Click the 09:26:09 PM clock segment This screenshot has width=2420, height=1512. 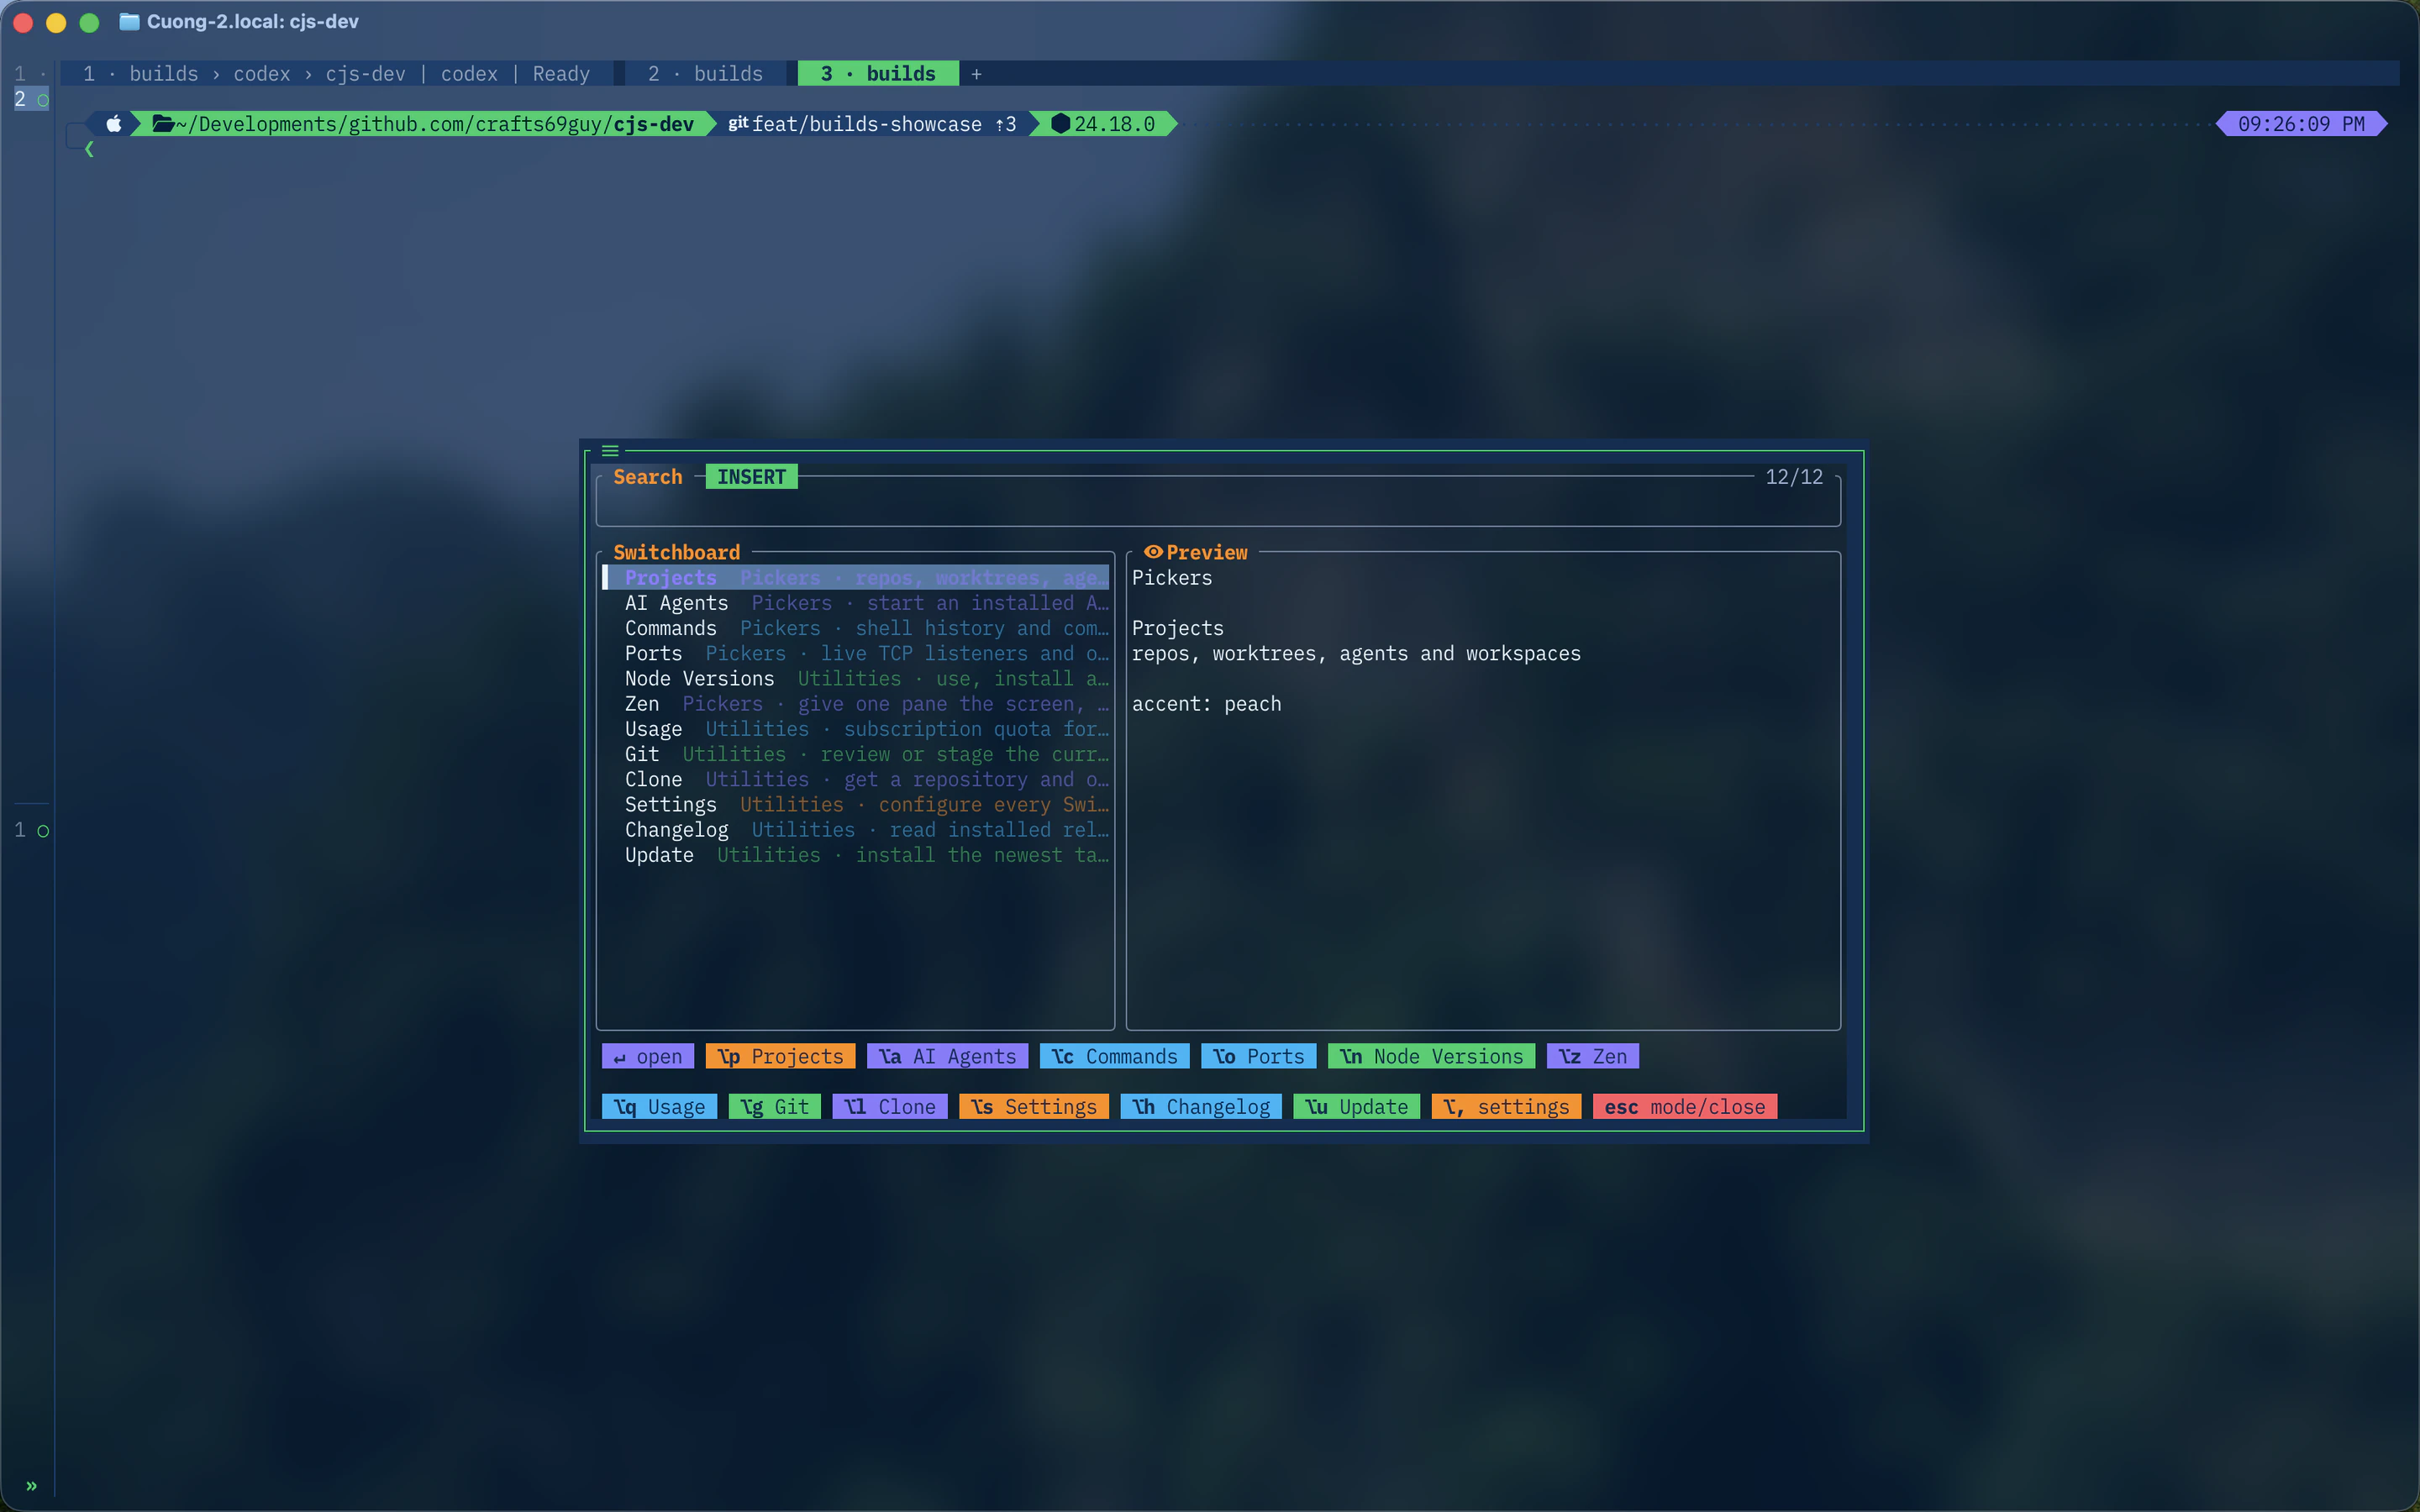(2302, 124)
